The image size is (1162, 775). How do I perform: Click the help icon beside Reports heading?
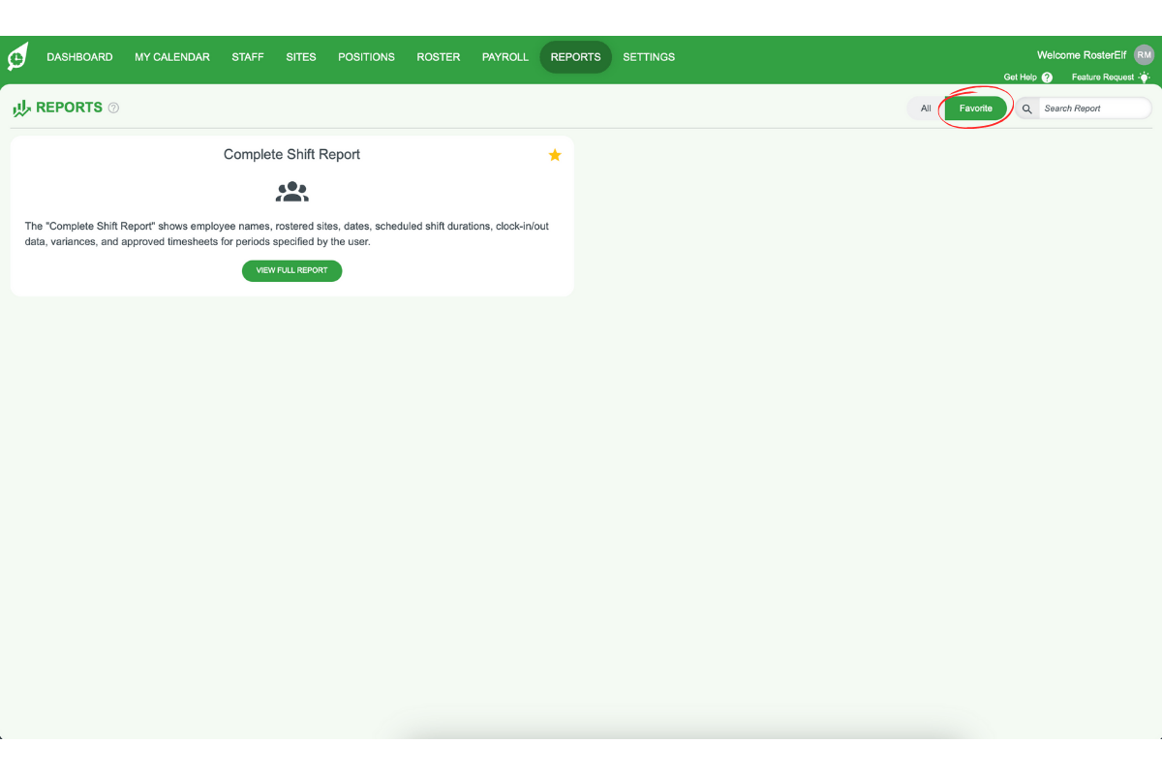pos(113,108)
